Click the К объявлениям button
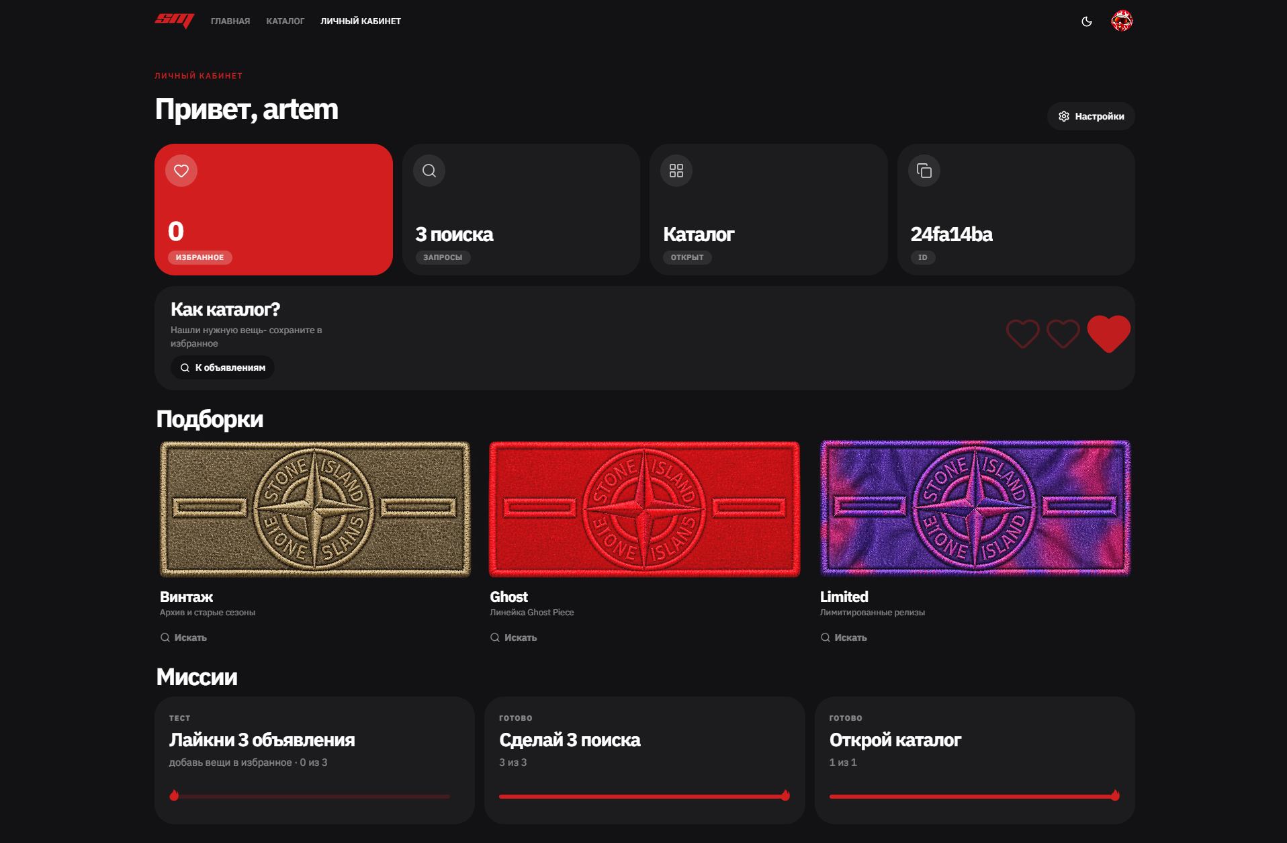This screenshot has width=1287, height=843. tap(222, 367)
